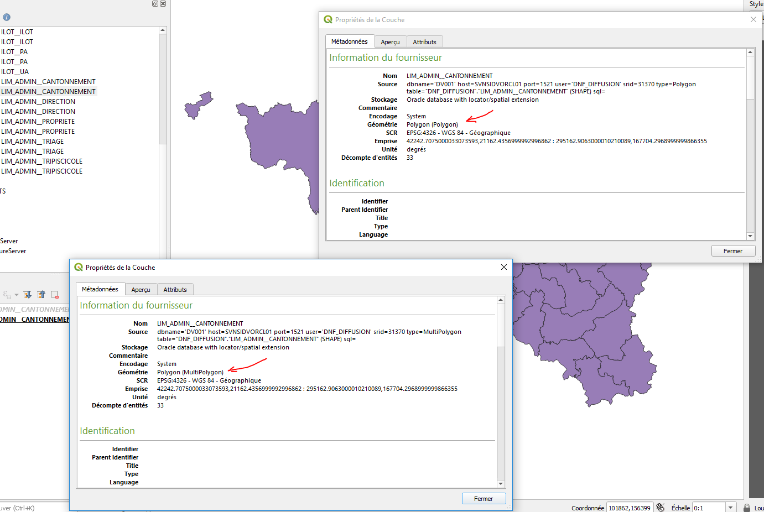Click inside the Coordonnée input field

(630, 507)
